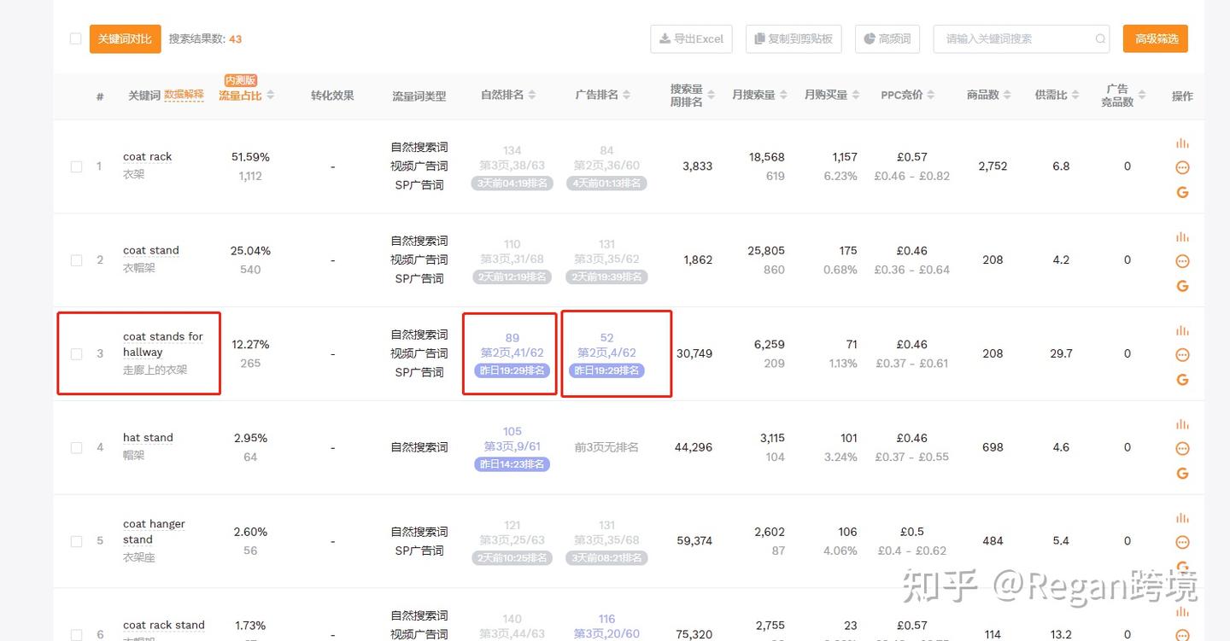1230x641 pixels.
Task: Open 高级筛选 advanced filters
Action: (x=1156, y=39)
